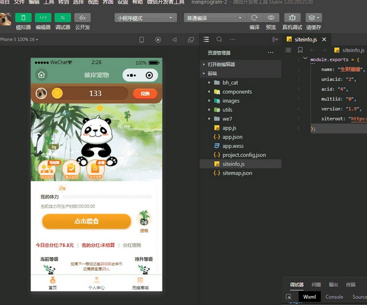Select the Console devtools tab
Viewport: 367px width, 305px height.
(x=335, y=297)
